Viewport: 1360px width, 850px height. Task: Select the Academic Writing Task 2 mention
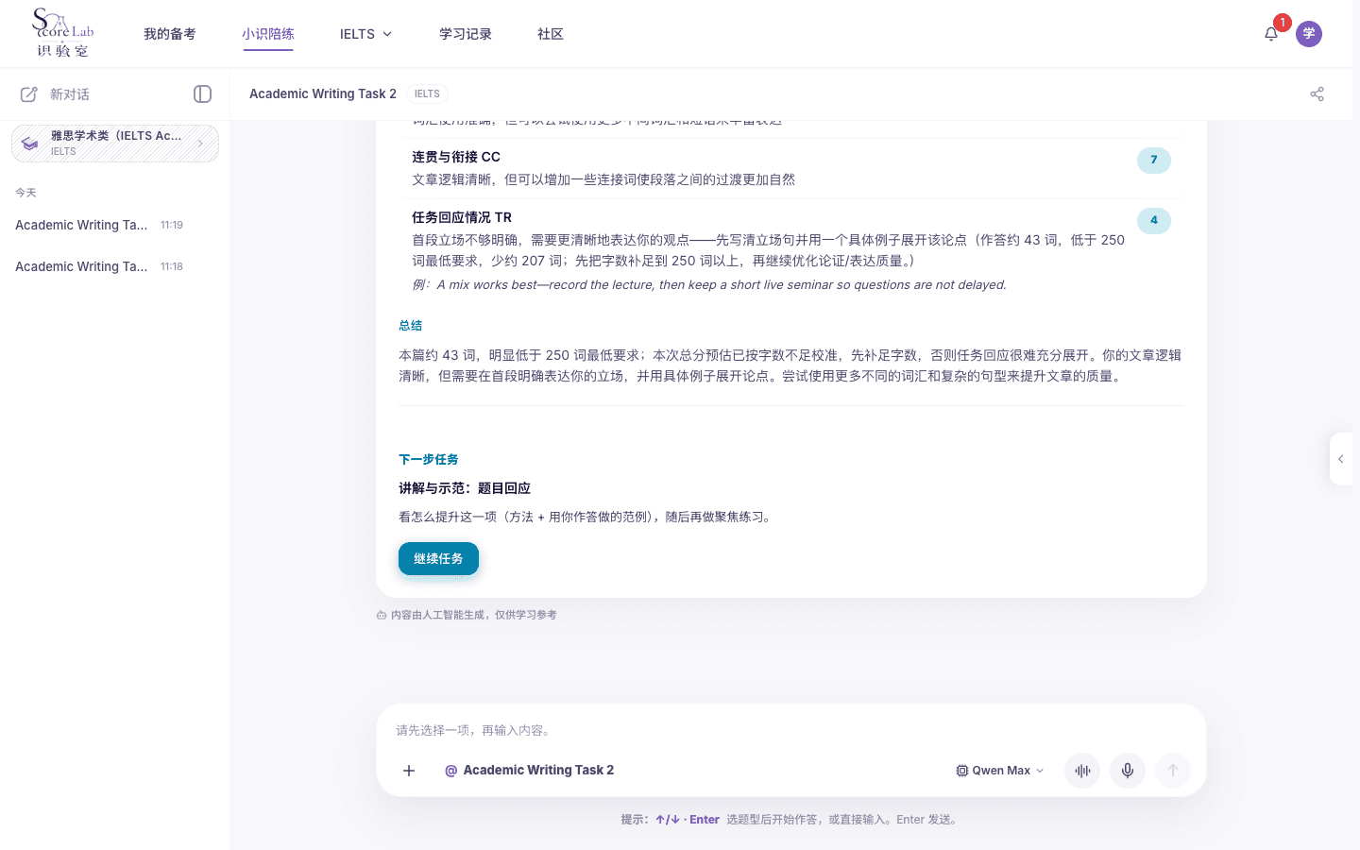[538, 771]
